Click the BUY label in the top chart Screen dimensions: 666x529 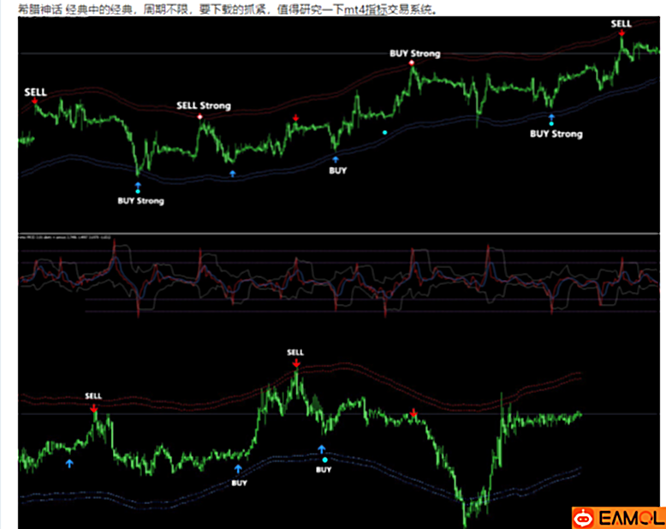point(337,170)
